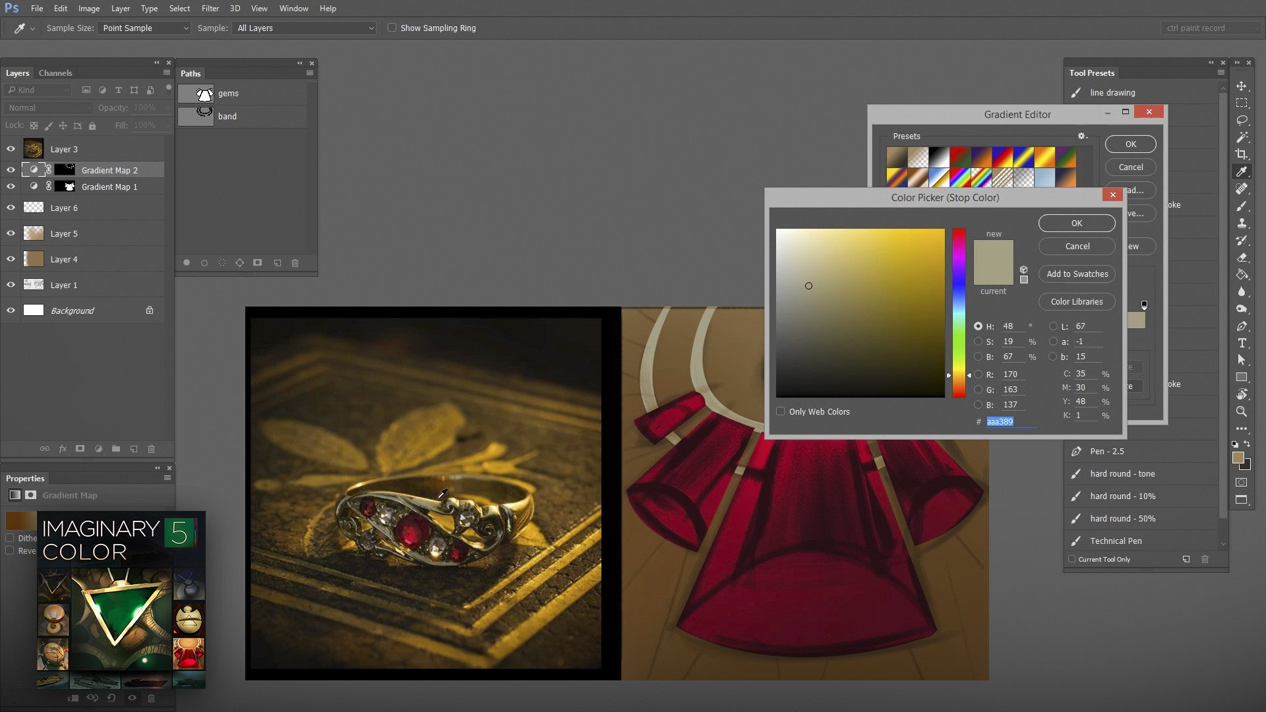Toggle visibility of Gradient Map 2 layer
This screenshot has width=1266, height=712.
click(x=10, y=169)
